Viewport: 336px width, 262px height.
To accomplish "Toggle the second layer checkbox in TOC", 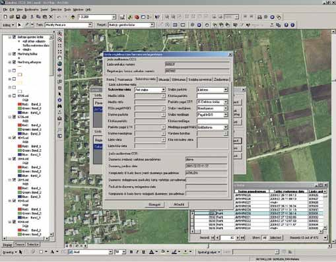I will coord(15,54).
